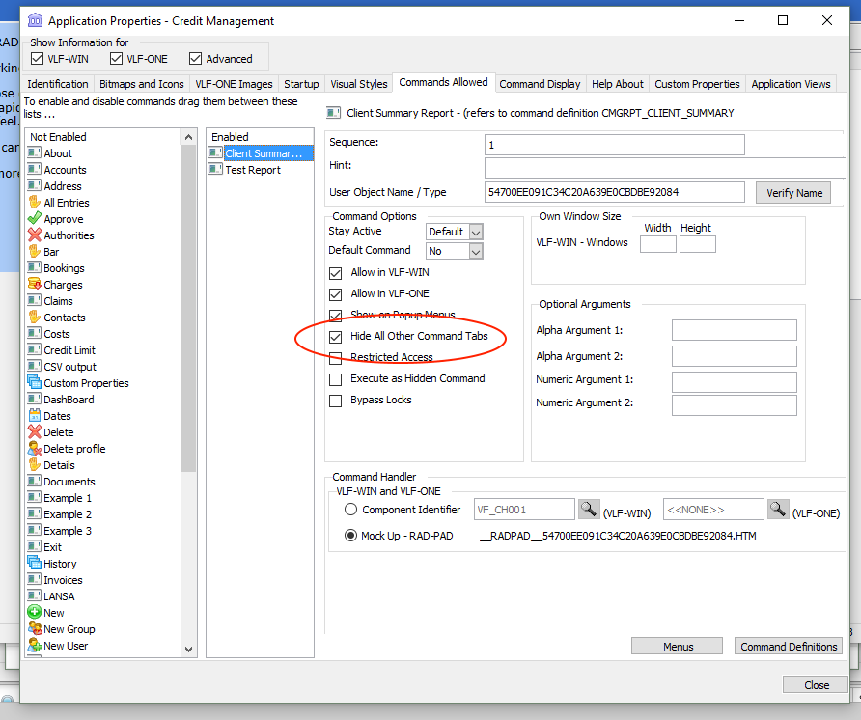Switch to the Identification tab

tap(58, 84)
